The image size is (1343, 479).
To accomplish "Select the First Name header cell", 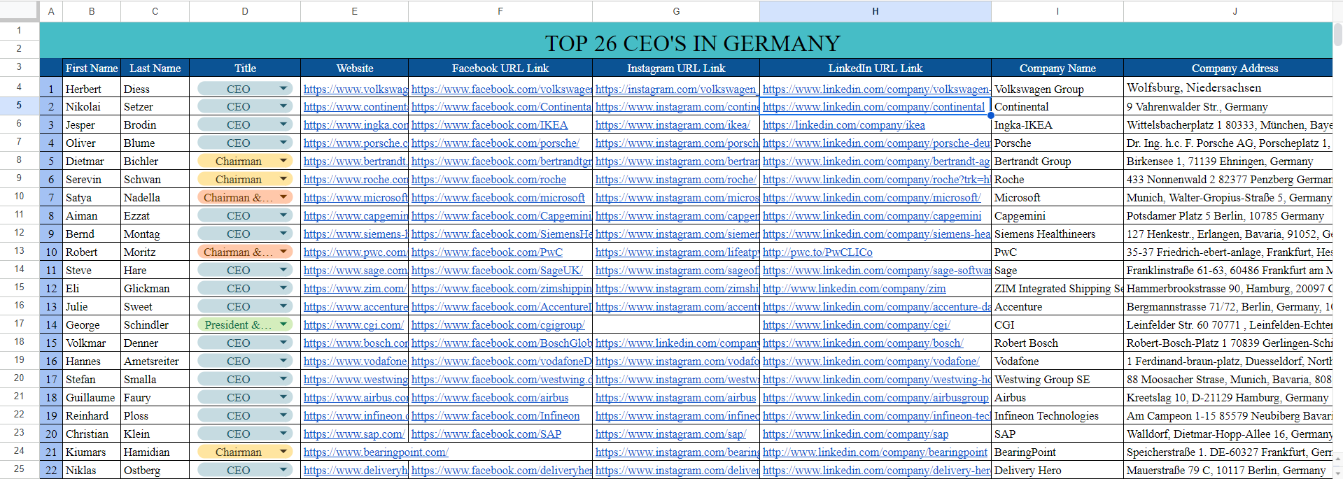I will click(x=92, y=68).
